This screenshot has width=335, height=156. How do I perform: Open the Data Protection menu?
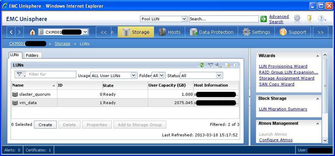coord(211,32)
